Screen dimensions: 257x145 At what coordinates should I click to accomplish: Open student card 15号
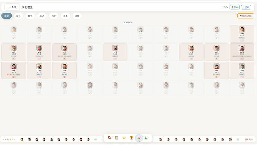pos(115,52)
